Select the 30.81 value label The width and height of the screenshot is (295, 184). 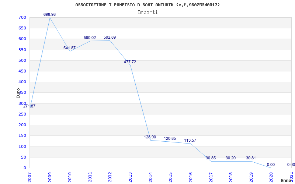(251, 158)
